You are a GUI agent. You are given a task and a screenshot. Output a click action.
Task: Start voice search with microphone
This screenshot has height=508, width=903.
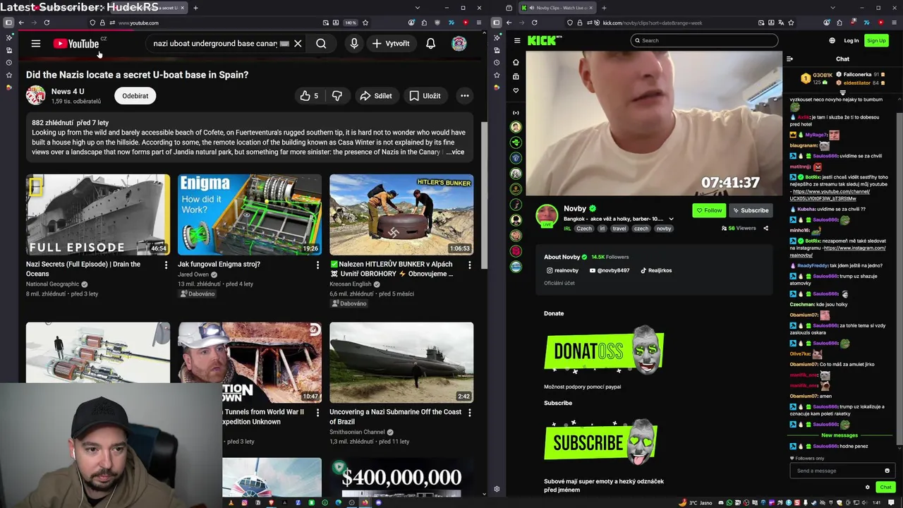354,44
